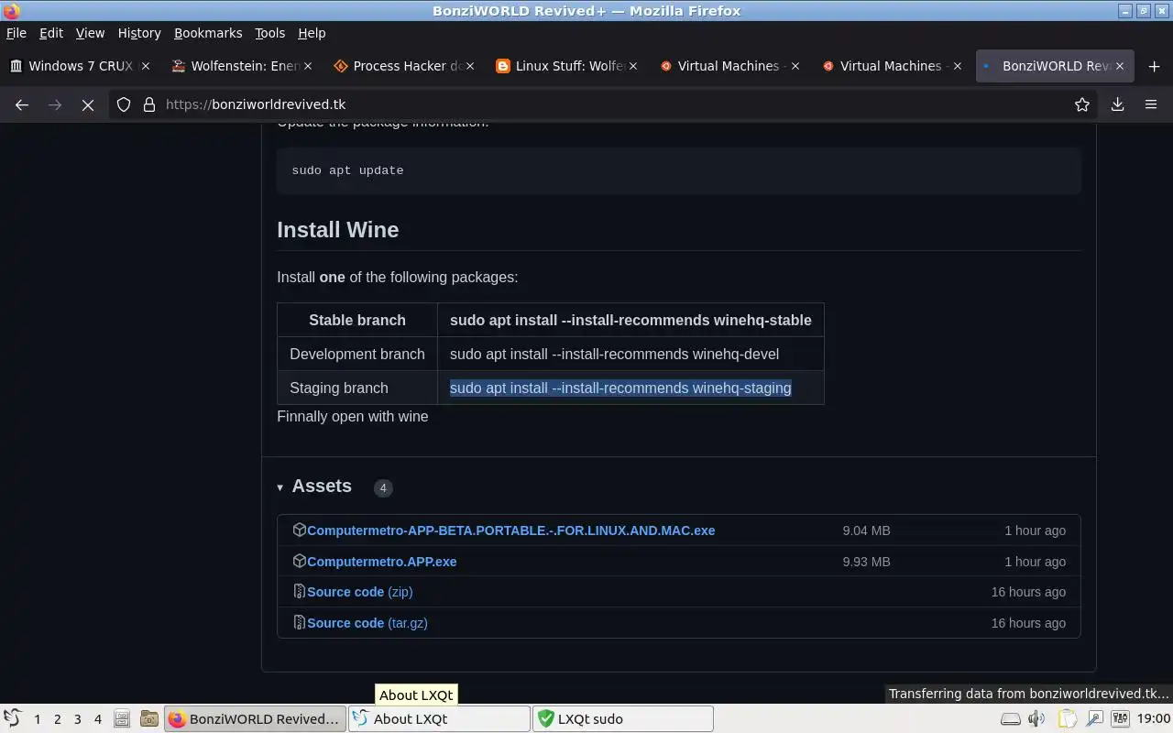Open the file manager icon in the taskbar
The width and height of the screenshot is (1173, 733).
122,719
